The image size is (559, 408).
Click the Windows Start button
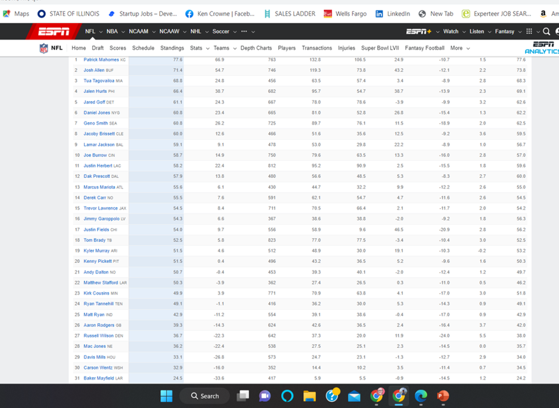click(x=167, y=396)
